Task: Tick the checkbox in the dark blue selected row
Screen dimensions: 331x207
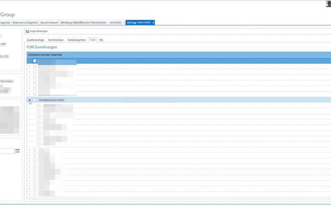Action: (35, 61)
